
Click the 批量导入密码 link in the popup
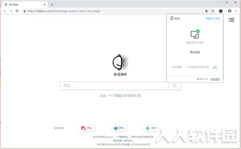(x=213, y=18)
